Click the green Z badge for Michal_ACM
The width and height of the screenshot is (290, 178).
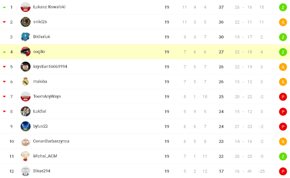(x=283, y=156)
